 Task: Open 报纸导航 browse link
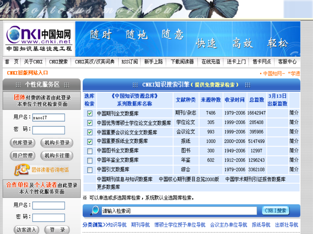[261, 225]
